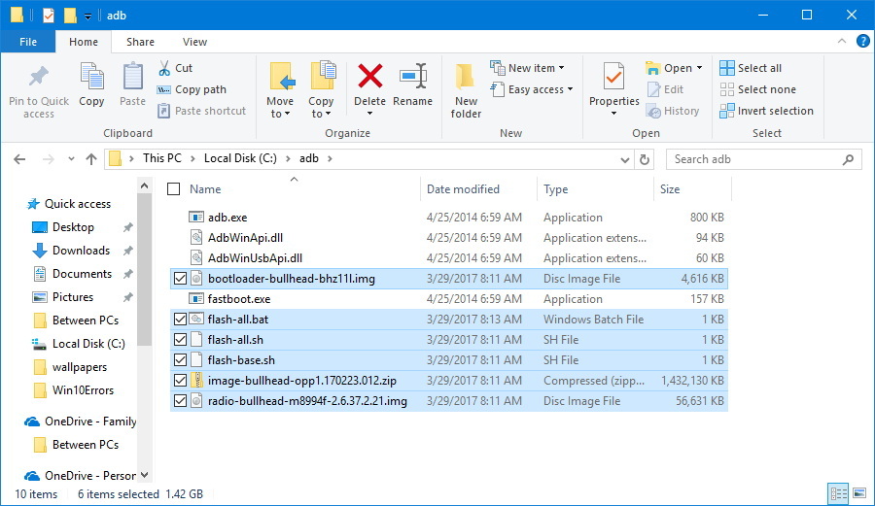Switch to the View tab
Viewport: 875px width, 506px height.
pos(194,42)
